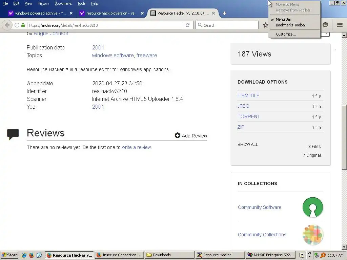
Task: Open the Publication date 2001 link
Action: [x=98, y=47]
